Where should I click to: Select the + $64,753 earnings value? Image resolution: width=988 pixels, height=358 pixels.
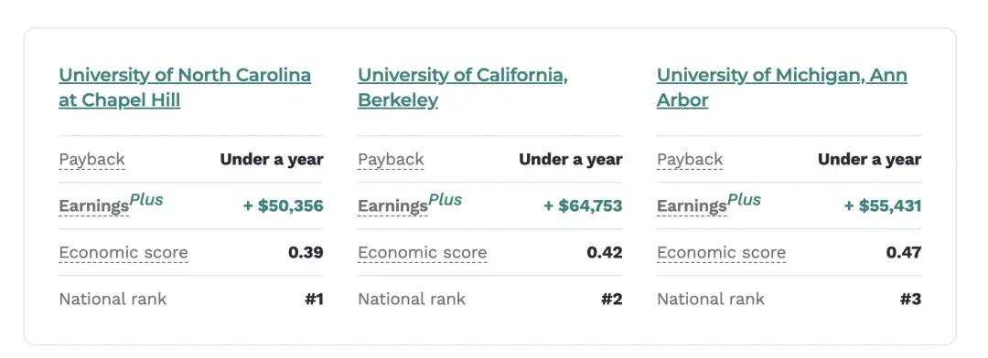coord(583,205)
